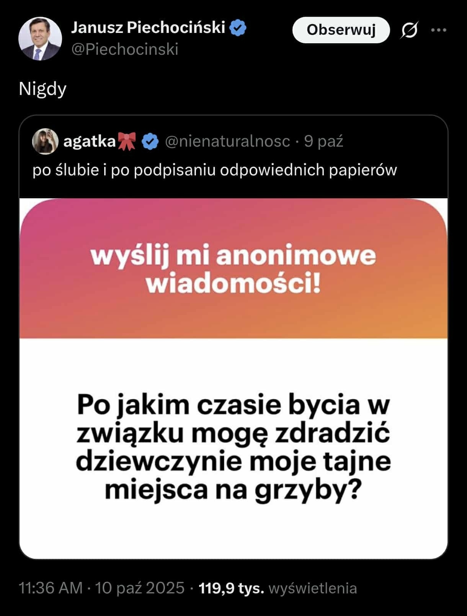This screenshot has width=467, height=616.
Task: Open the quoted tweet text about "po ślubie"
Action: tap(214, 170)
